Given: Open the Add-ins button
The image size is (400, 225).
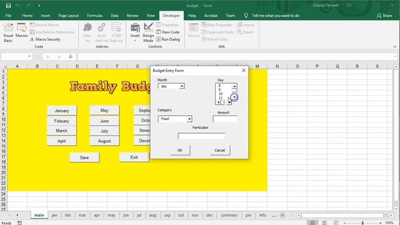Looking at the screenshot, I should click(87, 32).
